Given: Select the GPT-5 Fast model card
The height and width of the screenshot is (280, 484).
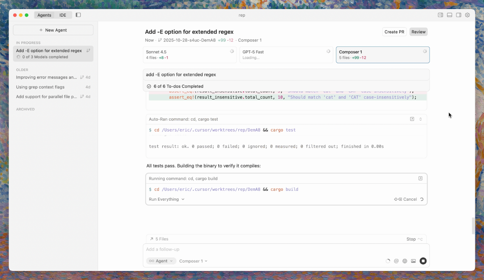Looking at the screenshot, I should [286, 54].
